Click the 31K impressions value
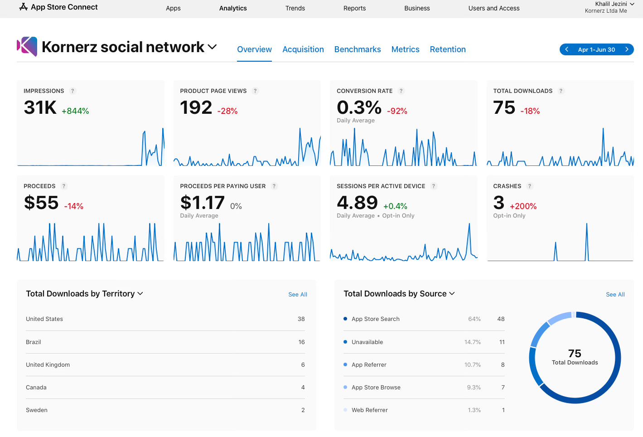 (40, 108)
